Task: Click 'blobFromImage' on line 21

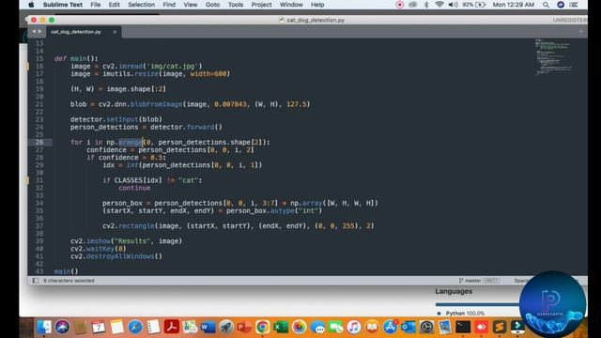Action: click(x=157, y=104)
